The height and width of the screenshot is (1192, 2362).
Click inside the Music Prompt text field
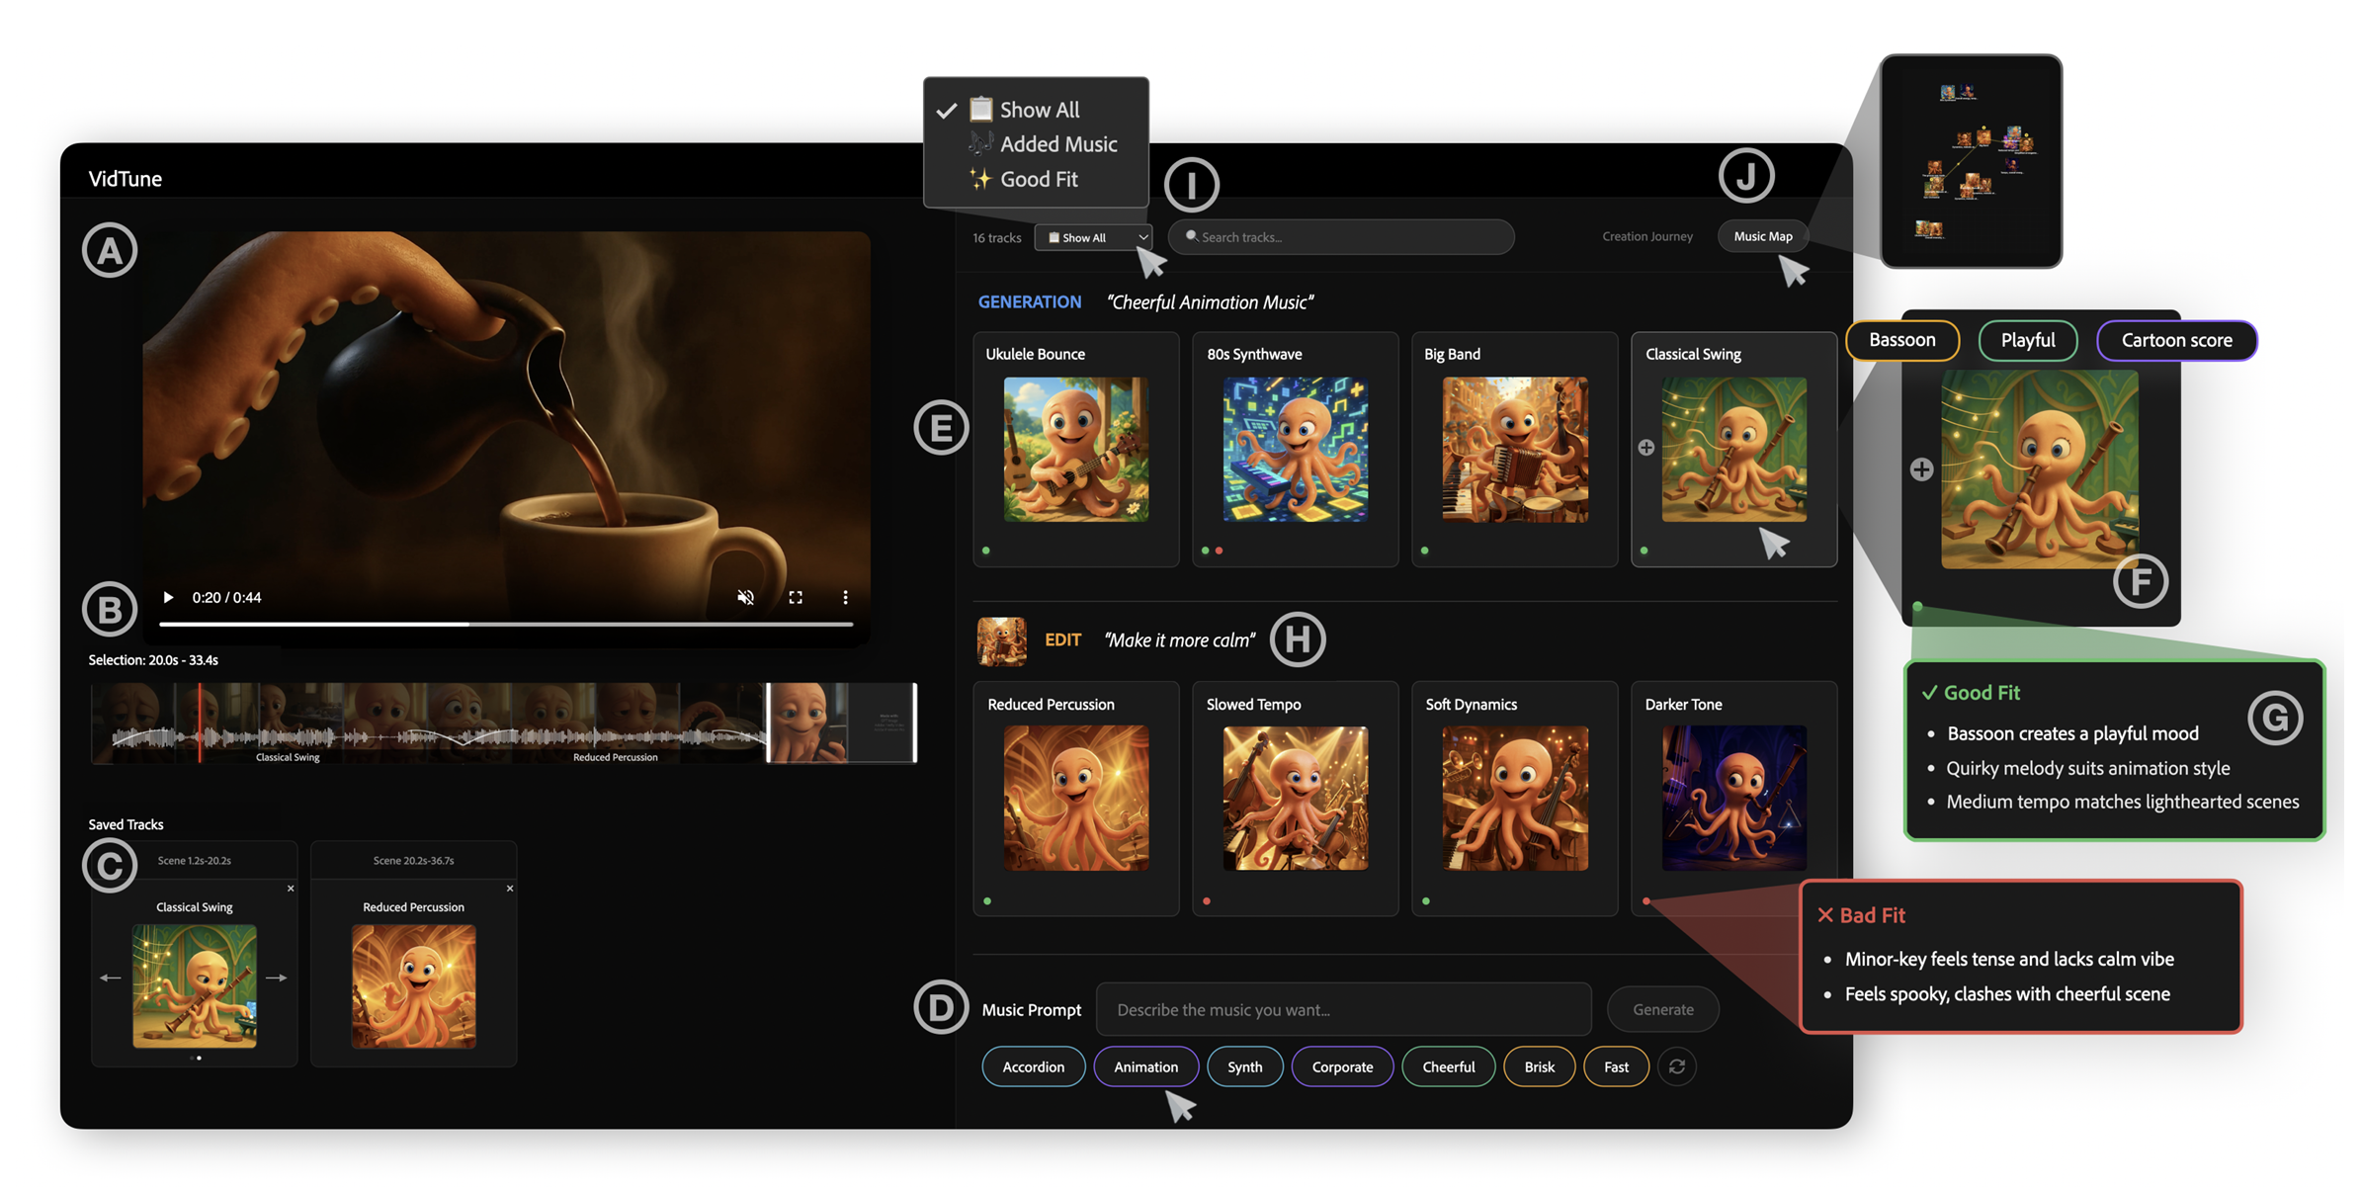(x=1342, y=1009)
